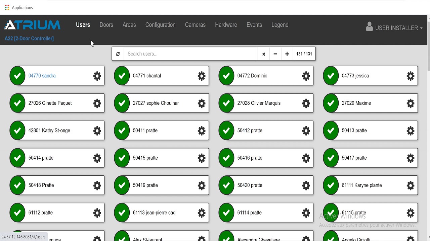Open settings gear for 50411 pratte
This screenshot has width=430, height=241.
202,131
